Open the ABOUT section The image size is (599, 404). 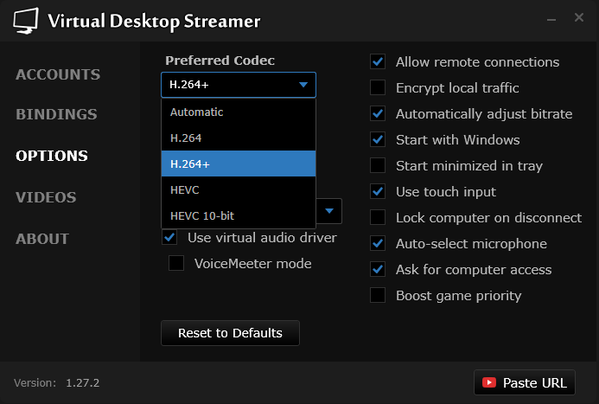tap(42, 239)
